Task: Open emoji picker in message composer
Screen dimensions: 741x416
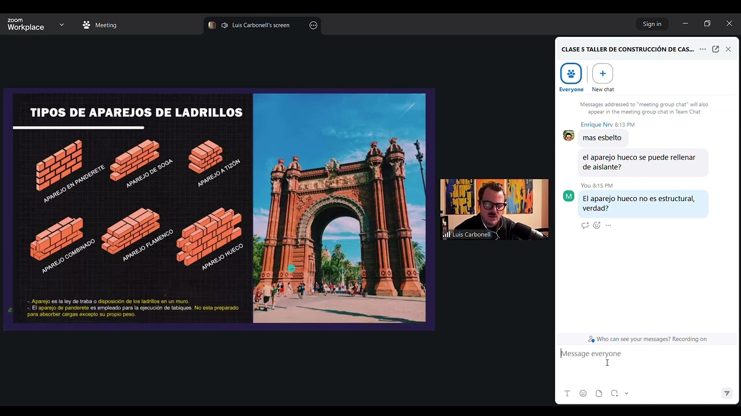Action: click(583, 393)
